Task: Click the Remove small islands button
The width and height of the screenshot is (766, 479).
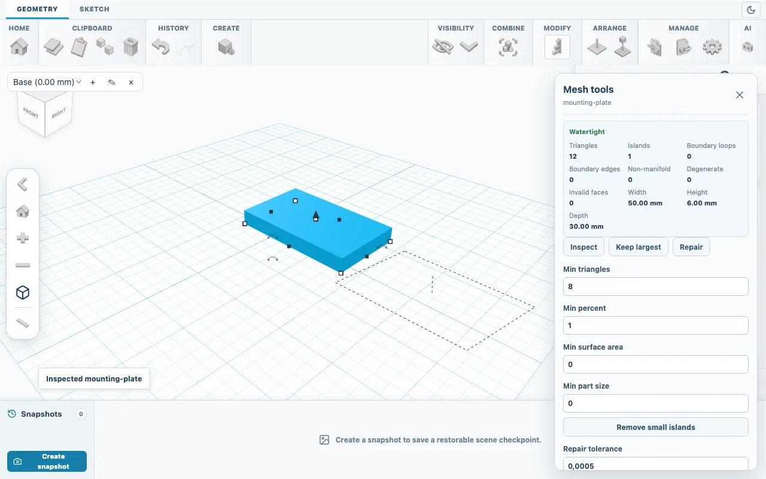Action: (656, 428)
